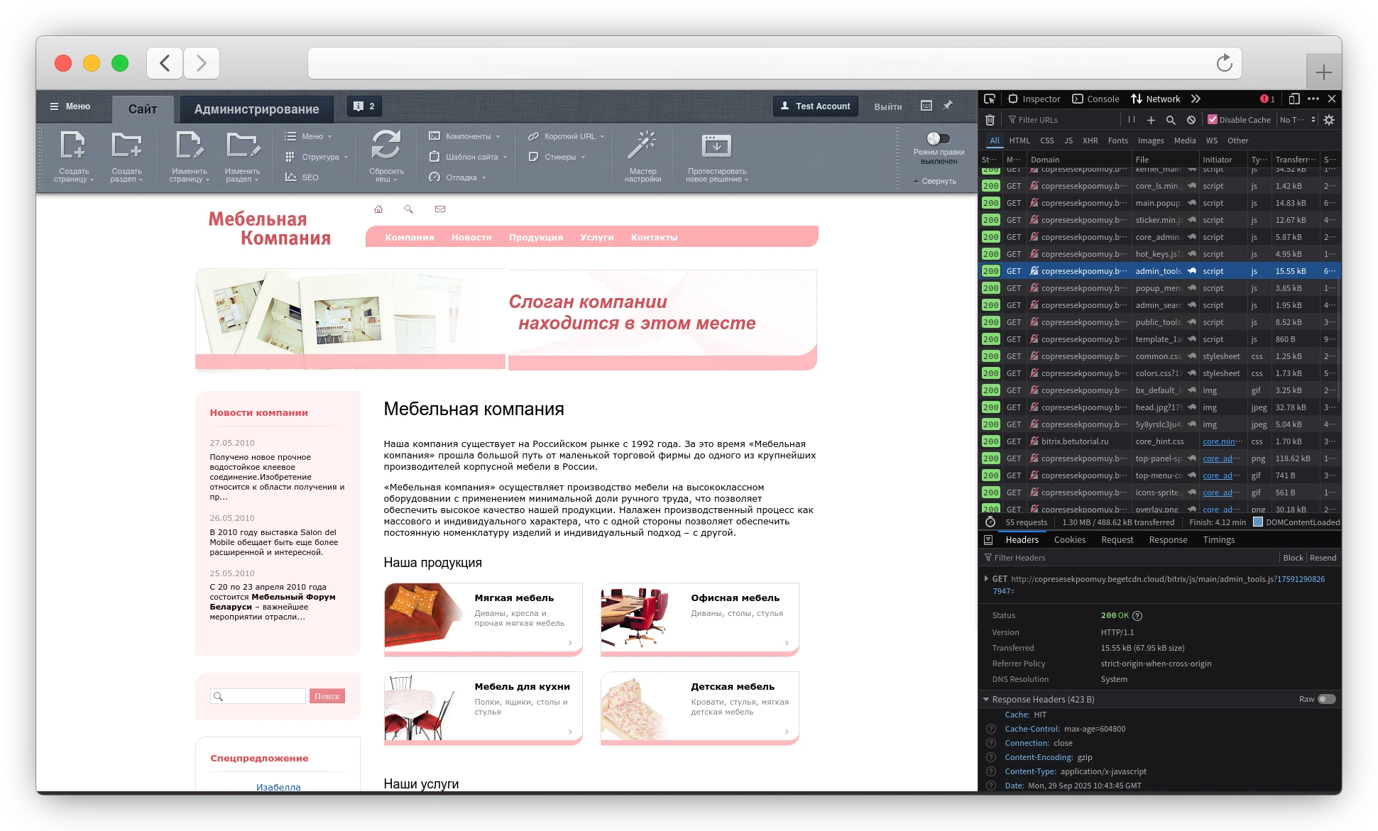
Task: Click the Поиск search button
Action: (x=327, y=696)
